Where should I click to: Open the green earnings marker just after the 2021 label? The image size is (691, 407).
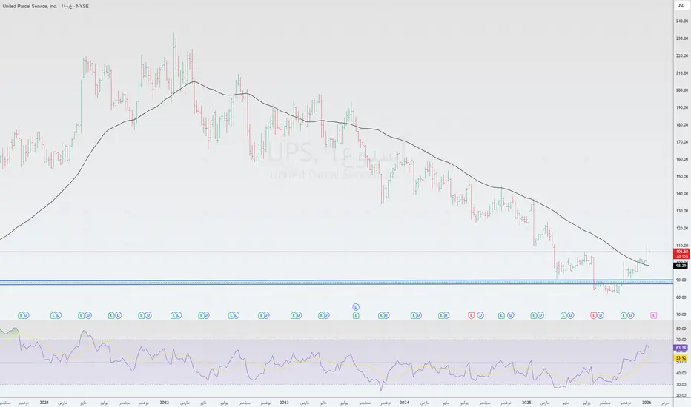click(53, 315)
